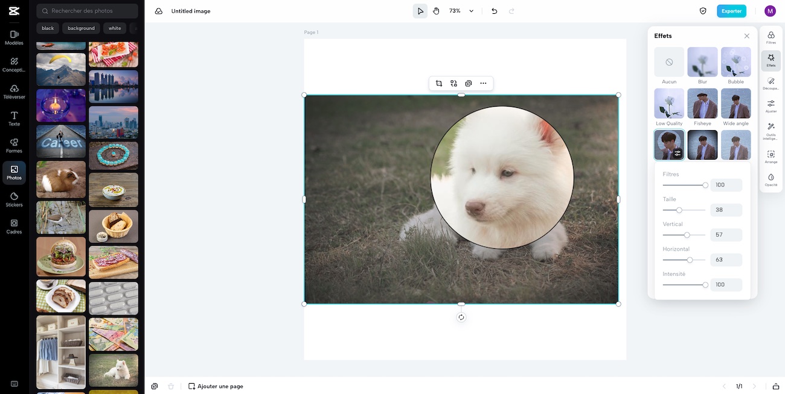The width and height of the screenshot is (785, 394).
Task: Open the Formes shapes panel
Action: pyautogui.click(x=14, y=146)
